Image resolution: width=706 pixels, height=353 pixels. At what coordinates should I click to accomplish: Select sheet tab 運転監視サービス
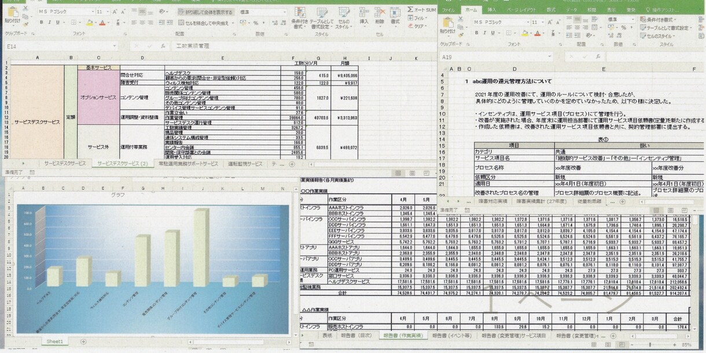click(x=245, y=164)
